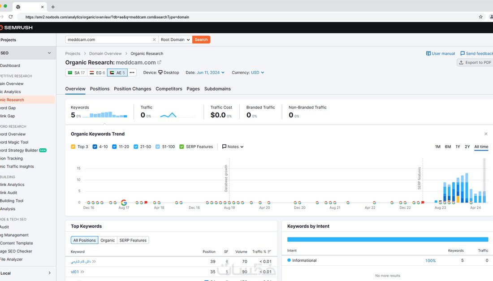The width and height of the screenshot is (493, 281).
Task: Select the EG 6 flag database
Action: pyautogui.click(x=97, y=73)
